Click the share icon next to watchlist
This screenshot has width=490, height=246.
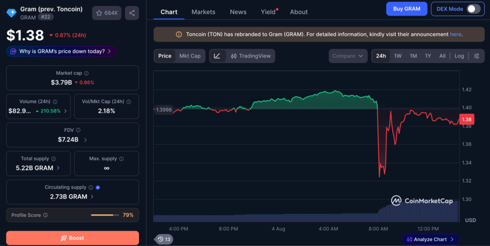tap(132, 13)
